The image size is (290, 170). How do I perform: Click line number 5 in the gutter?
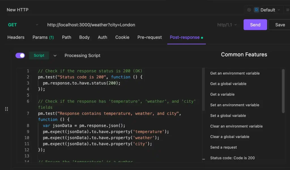(x=28, y=95)
